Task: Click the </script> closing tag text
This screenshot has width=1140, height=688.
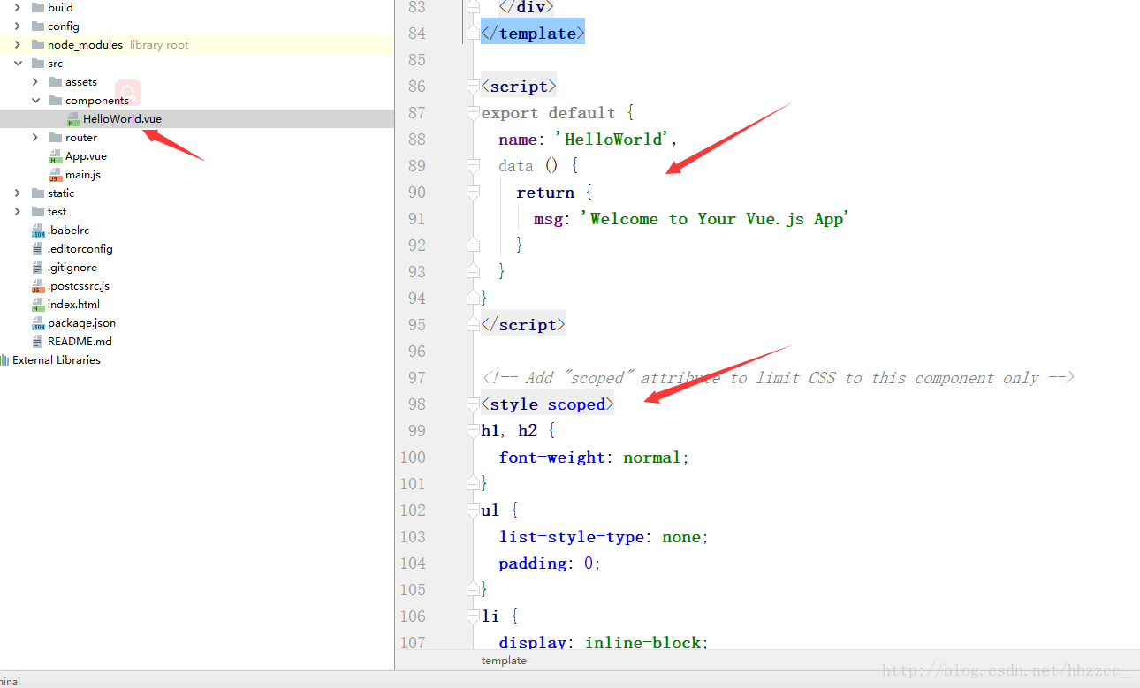Action: 523,325
